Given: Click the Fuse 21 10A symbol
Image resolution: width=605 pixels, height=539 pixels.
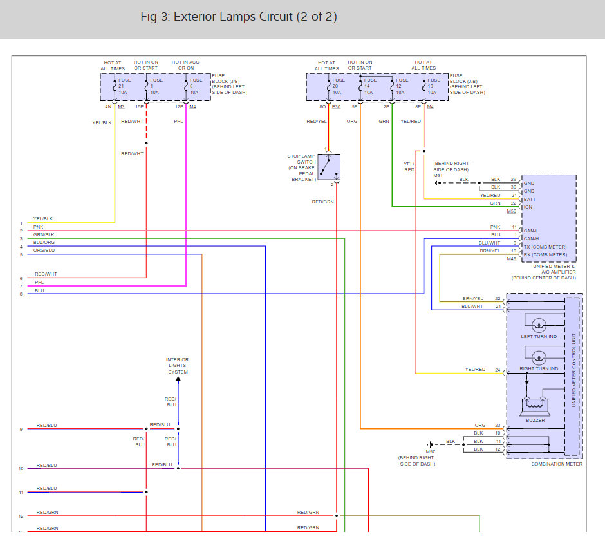Looking at the screenshot, I should 115,86.
